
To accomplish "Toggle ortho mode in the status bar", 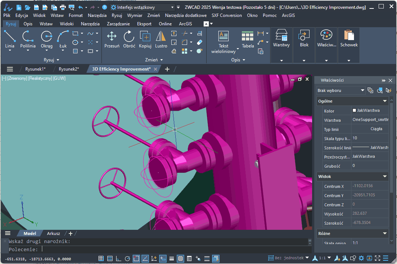I will [x=118, y=258].
